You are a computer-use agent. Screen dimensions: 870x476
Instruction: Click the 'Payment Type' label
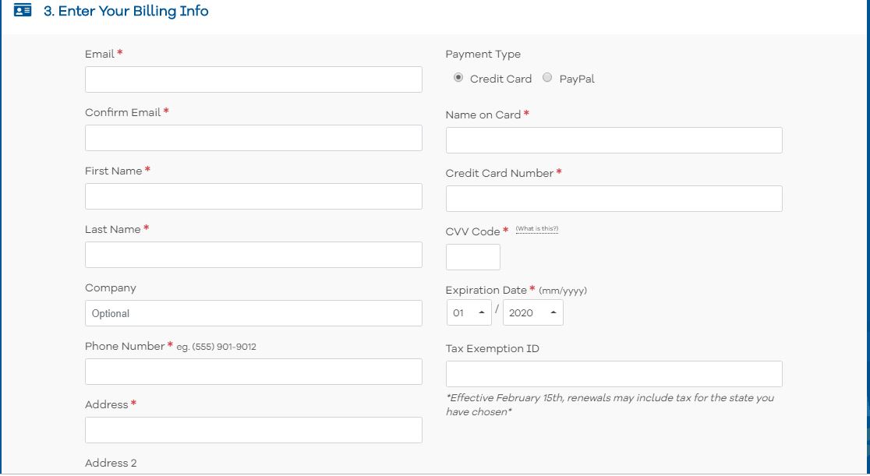[483, 55]
